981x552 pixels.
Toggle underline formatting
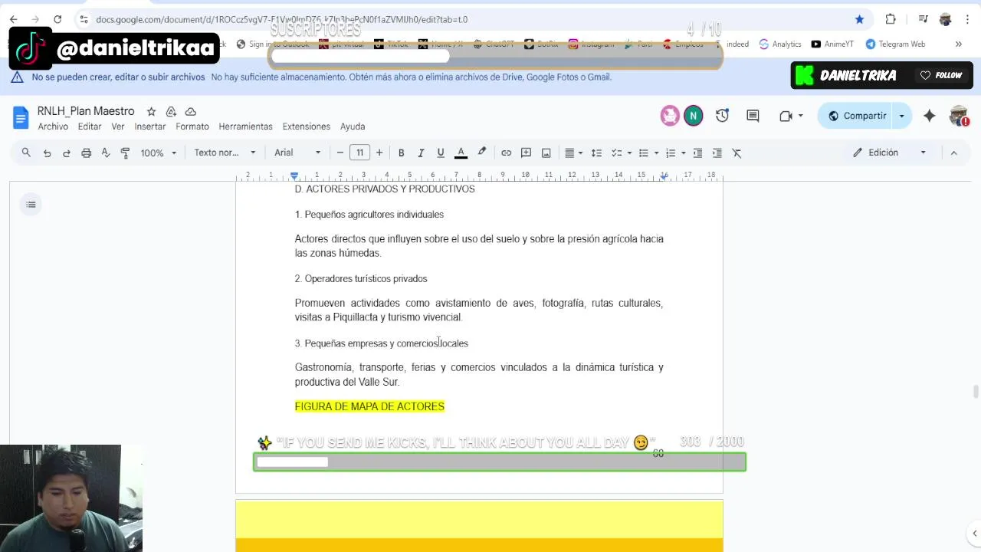(x=441, y=153)
